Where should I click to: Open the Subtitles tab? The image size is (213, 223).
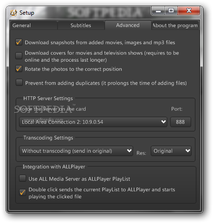coord(81,25)
